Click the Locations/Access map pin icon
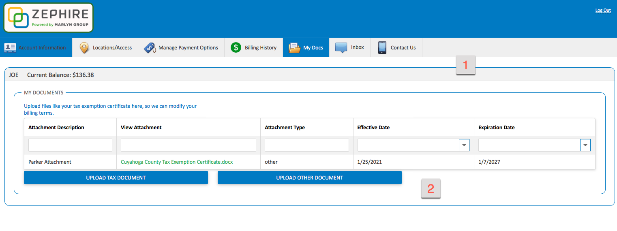This screenshot has width=617, height=231. point(84,48)
